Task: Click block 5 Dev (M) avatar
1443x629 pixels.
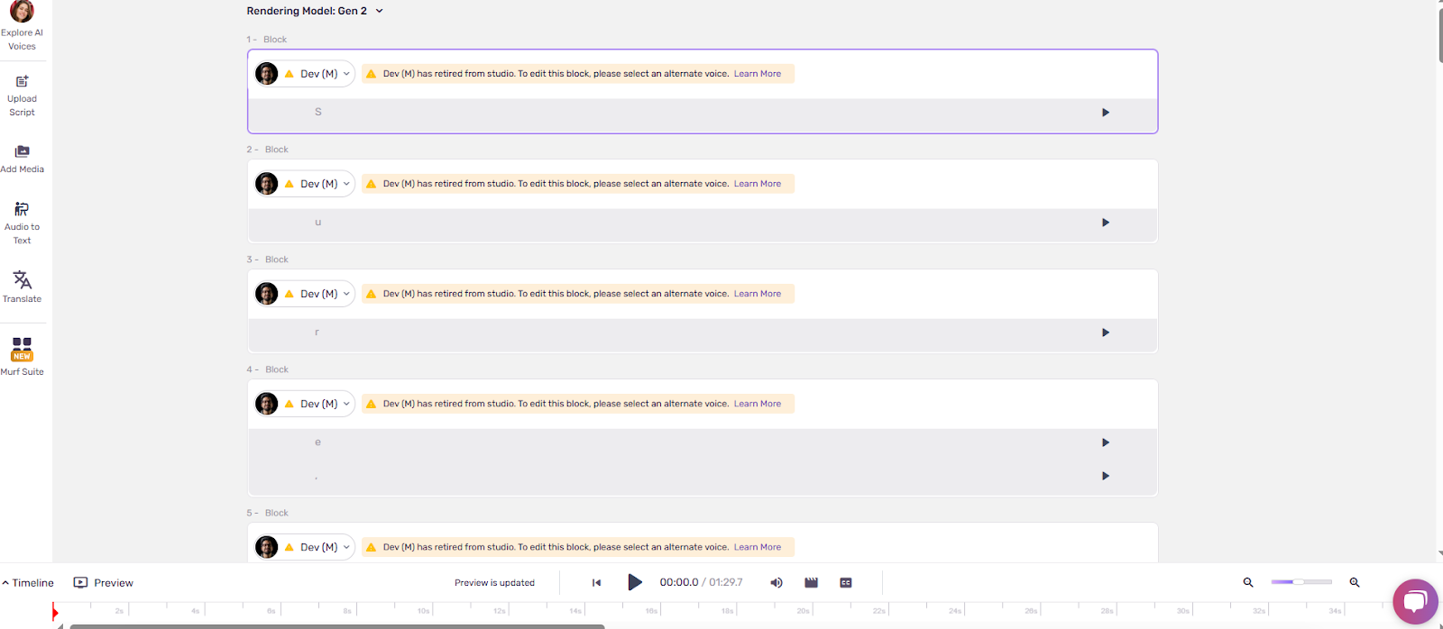Action: point(267,547)
